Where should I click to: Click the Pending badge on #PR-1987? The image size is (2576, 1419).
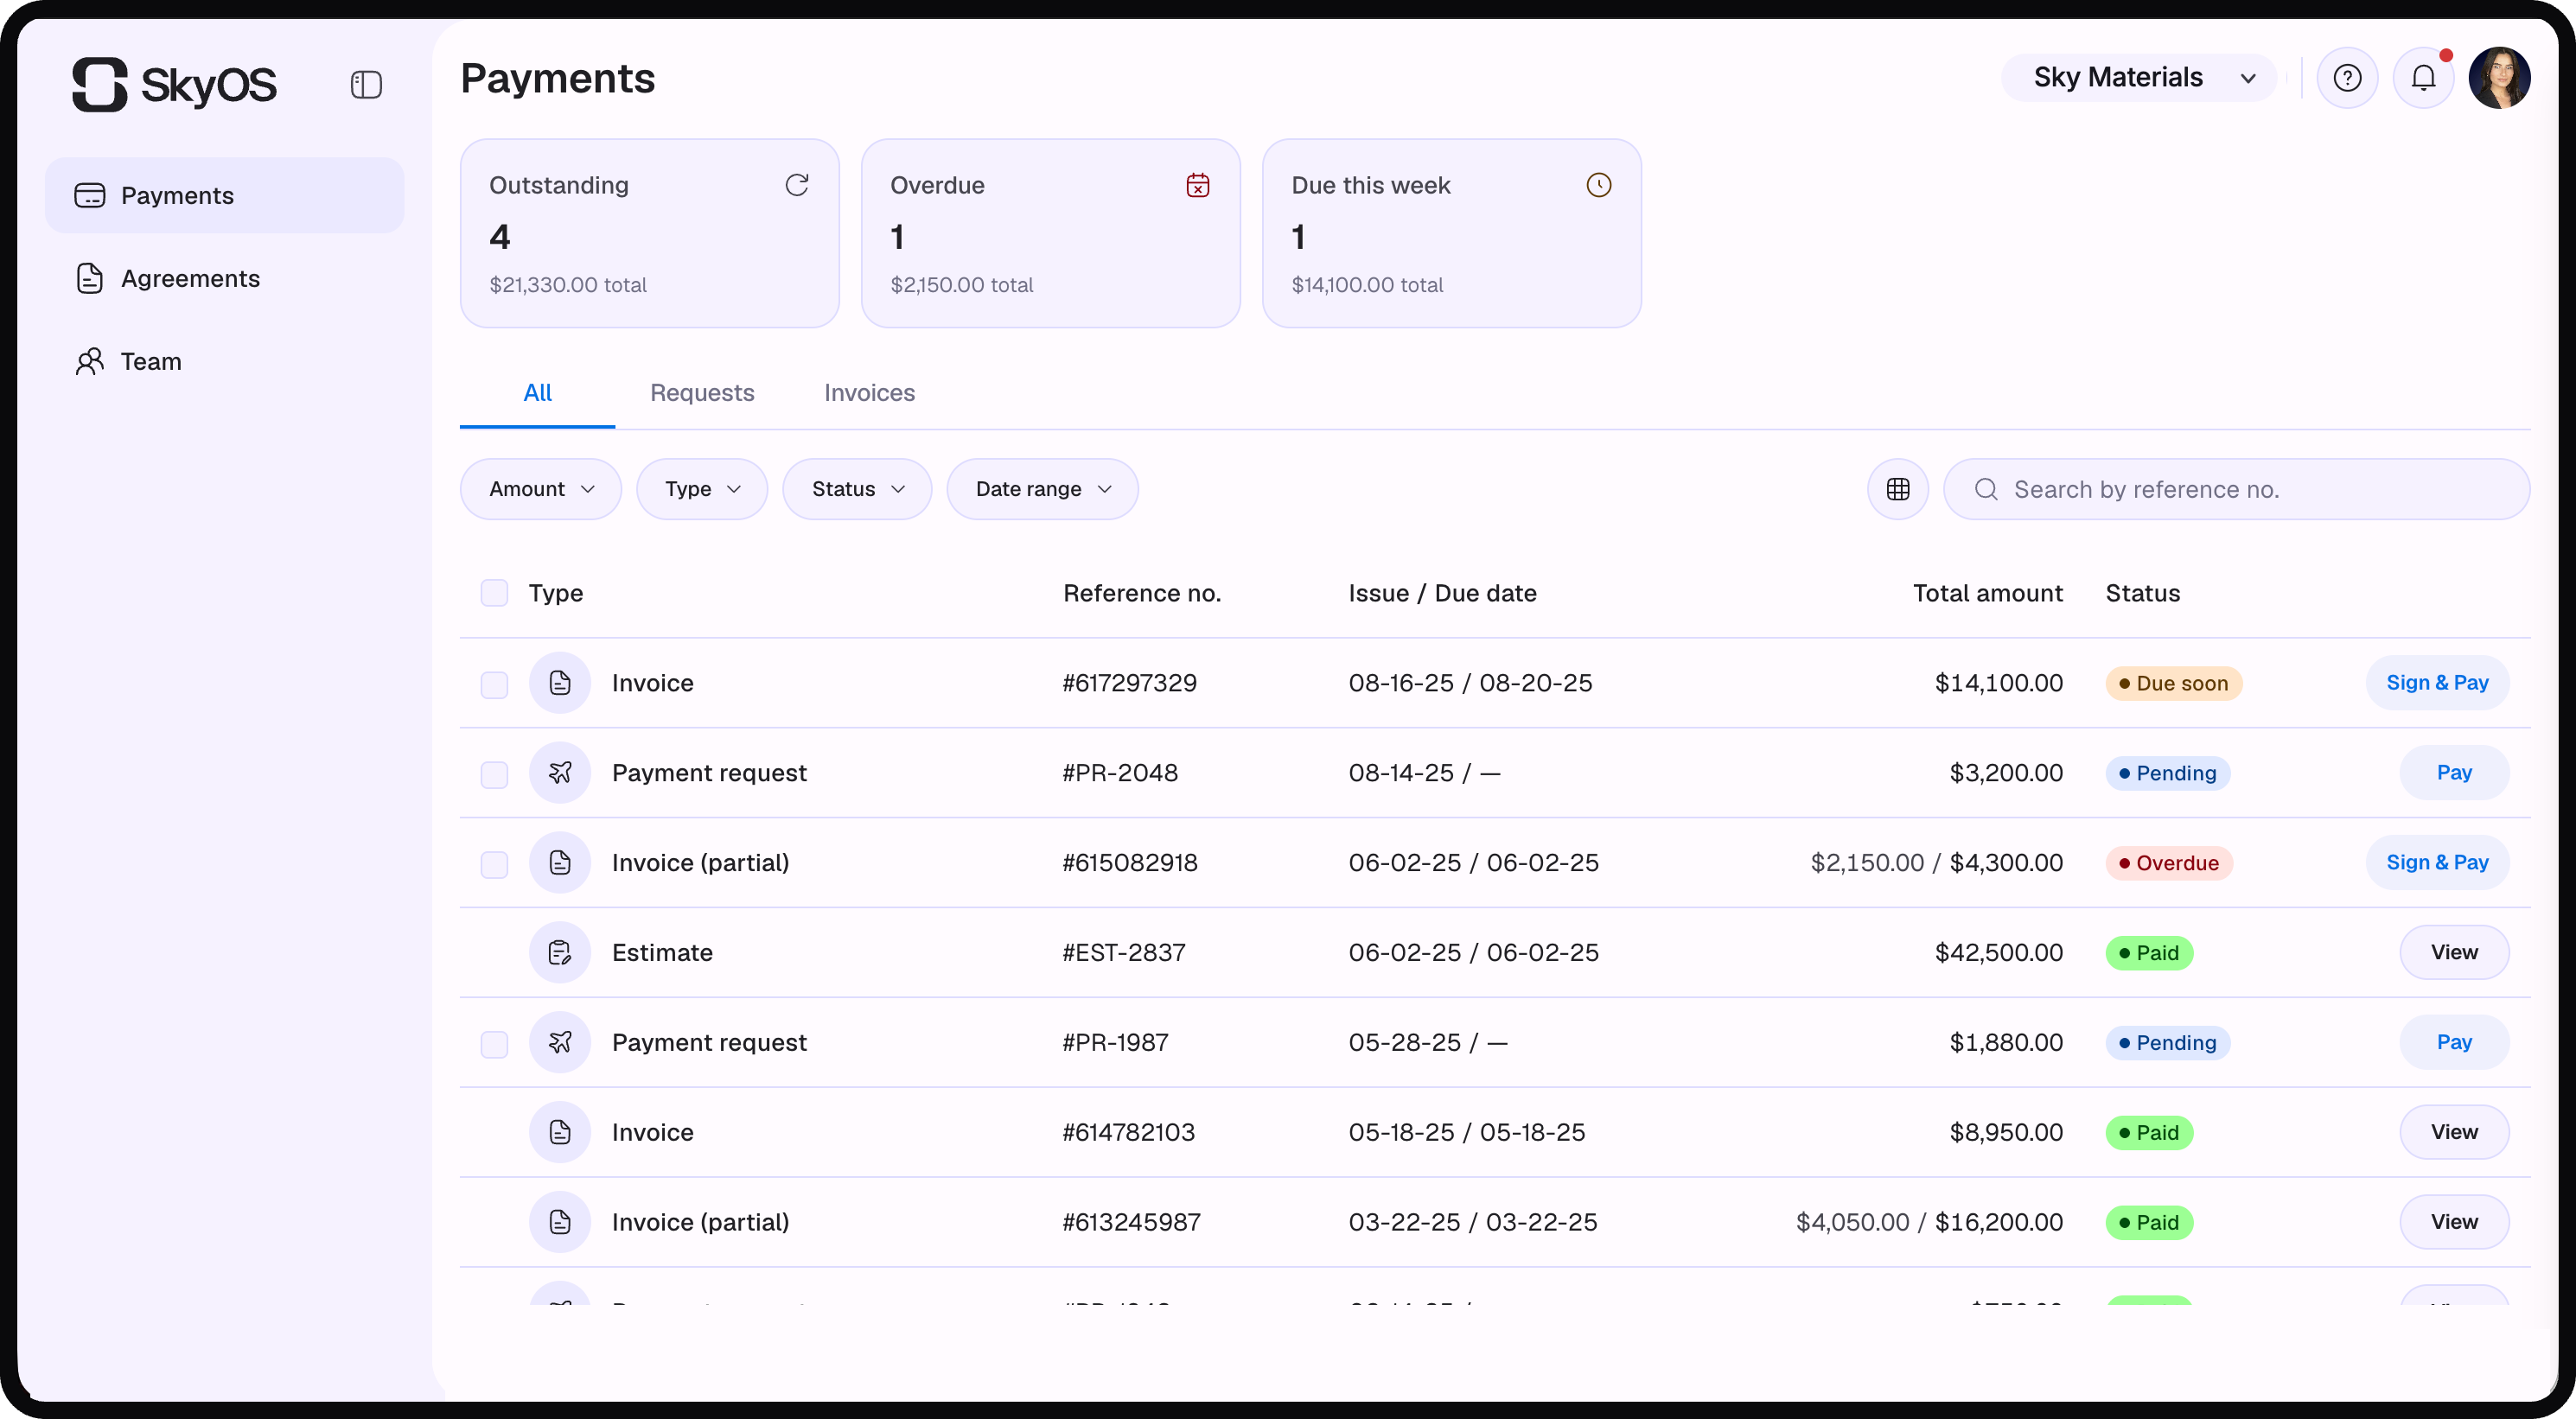pyautogui.click(x=2168, y=1044)
